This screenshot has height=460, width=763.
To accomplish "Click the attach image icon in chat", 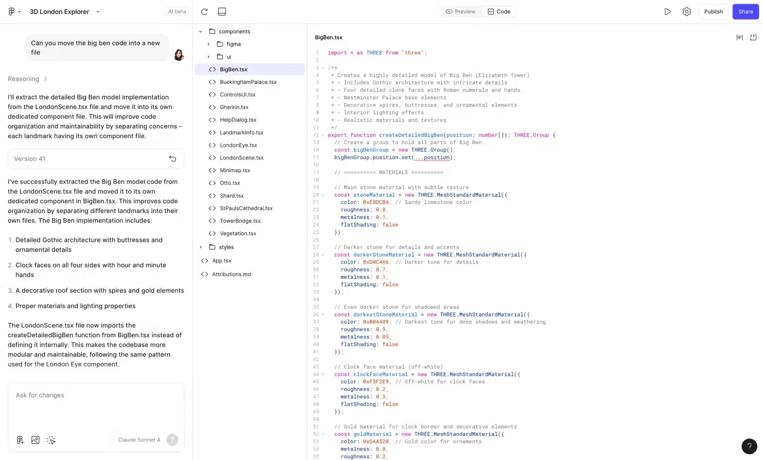I will (x=35, y=440).
